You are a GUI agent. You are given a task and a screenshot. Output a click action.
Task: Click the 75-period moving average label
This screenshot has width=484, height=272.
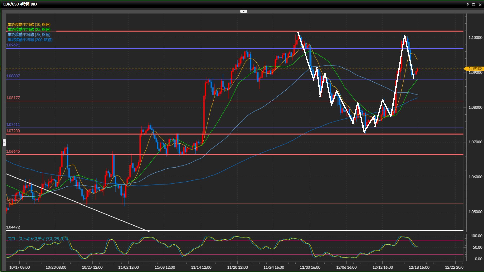coord(29,35)
